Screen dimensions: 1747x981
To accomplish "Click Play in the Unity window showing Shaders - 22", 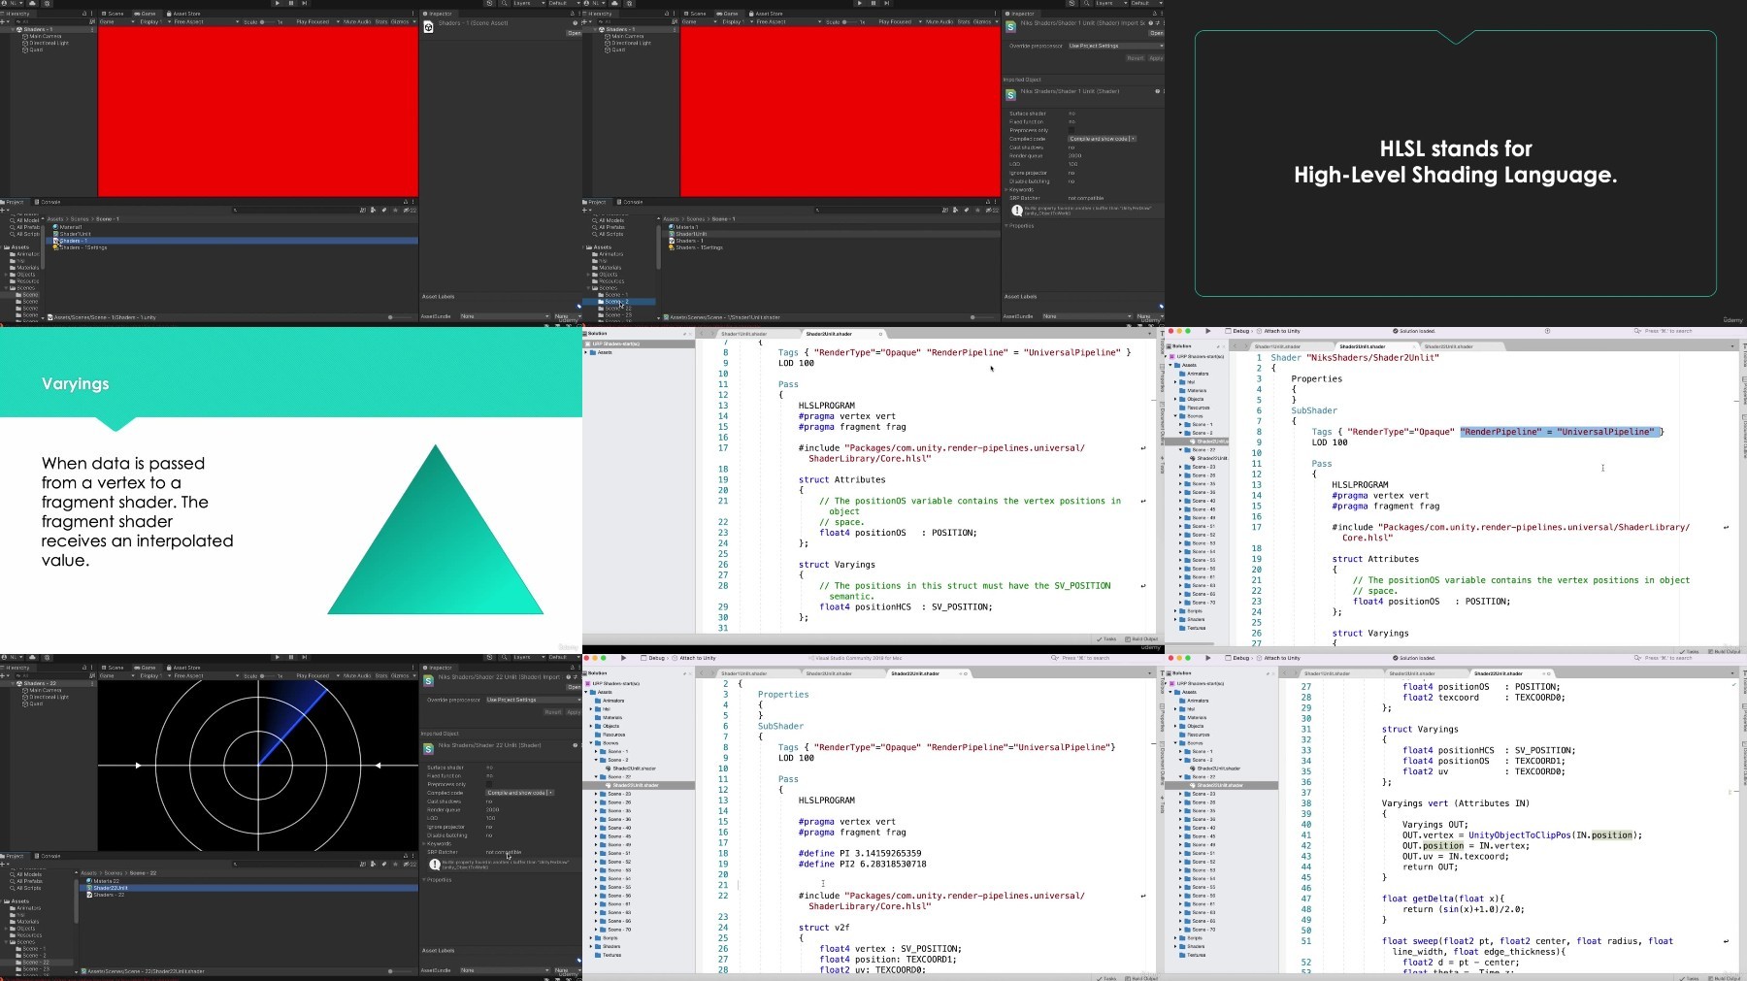I will pos(278,657).
